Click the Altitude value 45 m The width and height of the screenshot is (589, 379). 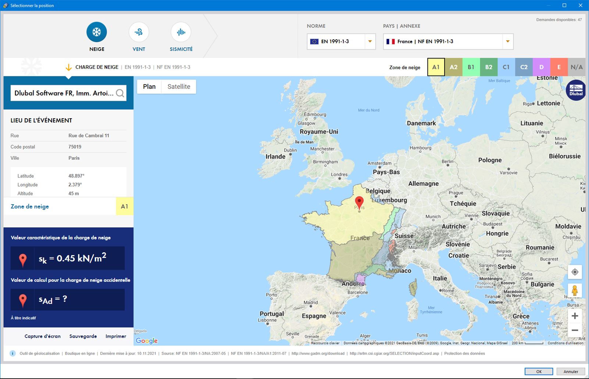tap(74, 194)
